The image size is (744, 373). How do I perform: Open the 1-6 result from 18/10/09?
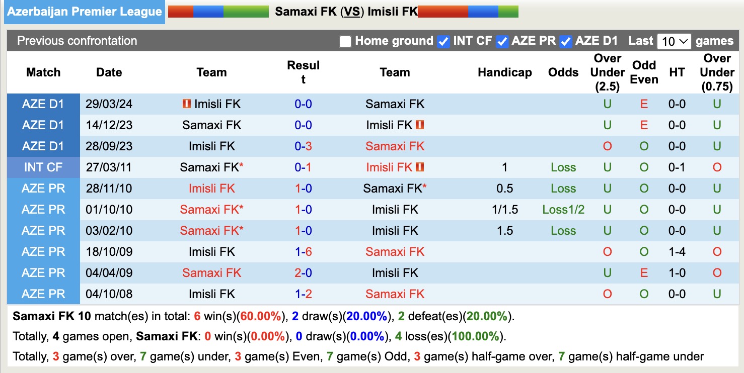coord(303,252)
